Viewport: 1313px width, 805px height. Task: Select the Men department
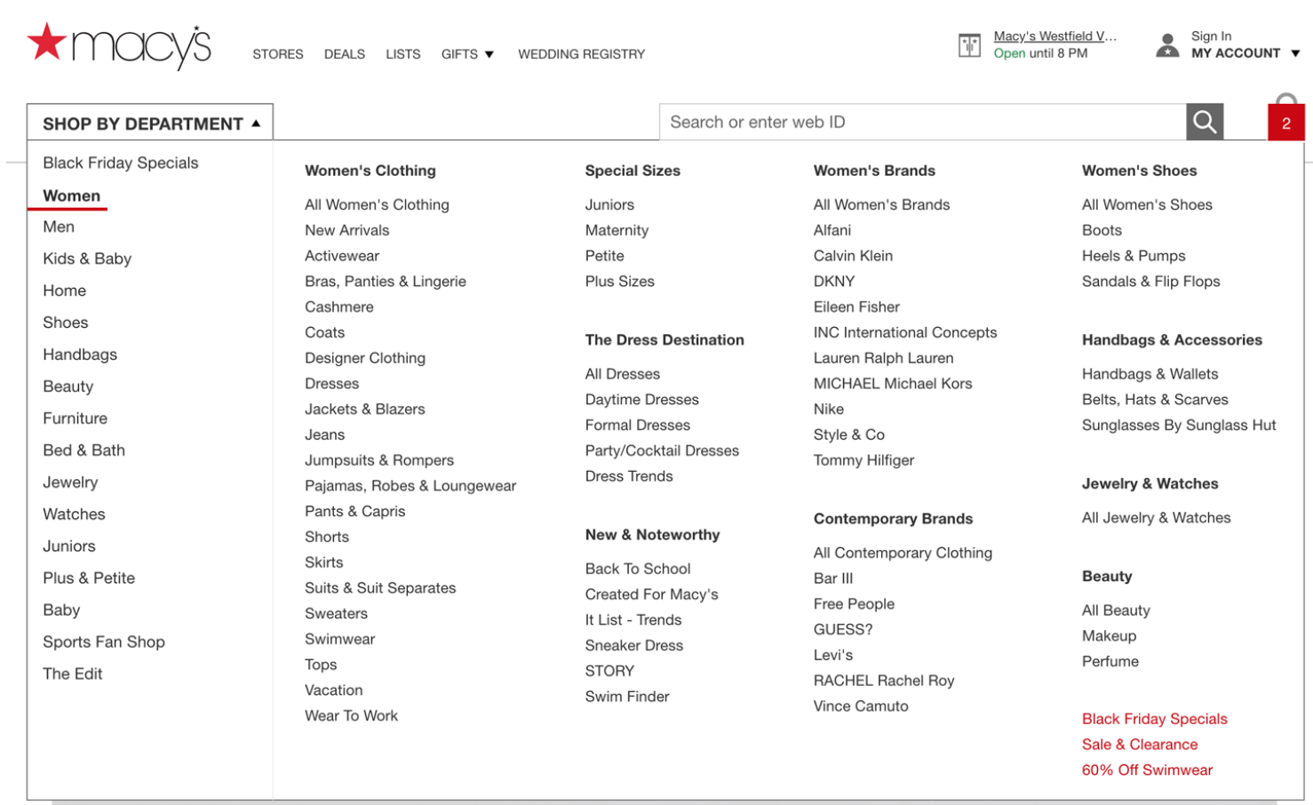pos(59,227)
